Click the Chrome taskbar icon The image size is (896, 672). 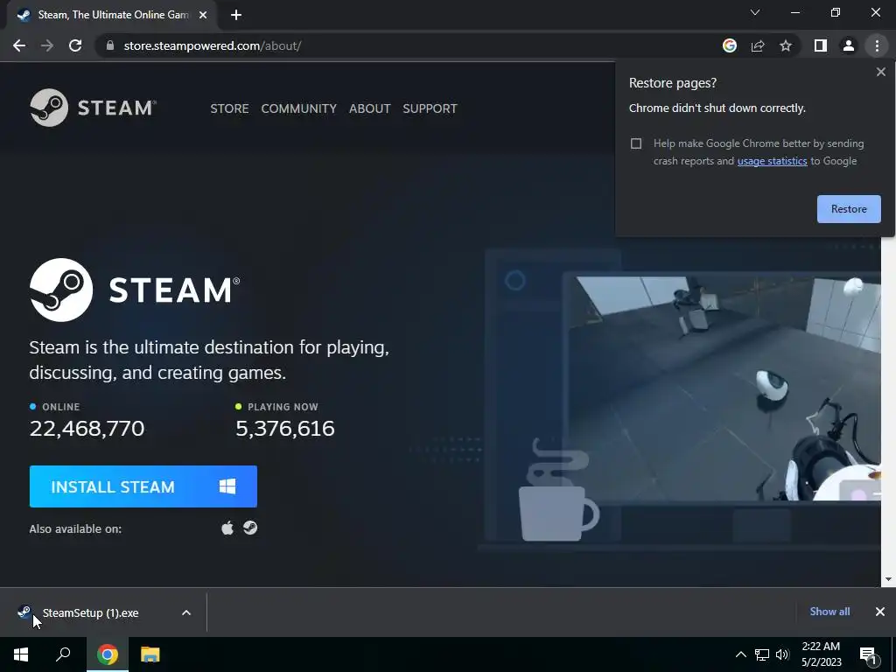coord(108,654)
